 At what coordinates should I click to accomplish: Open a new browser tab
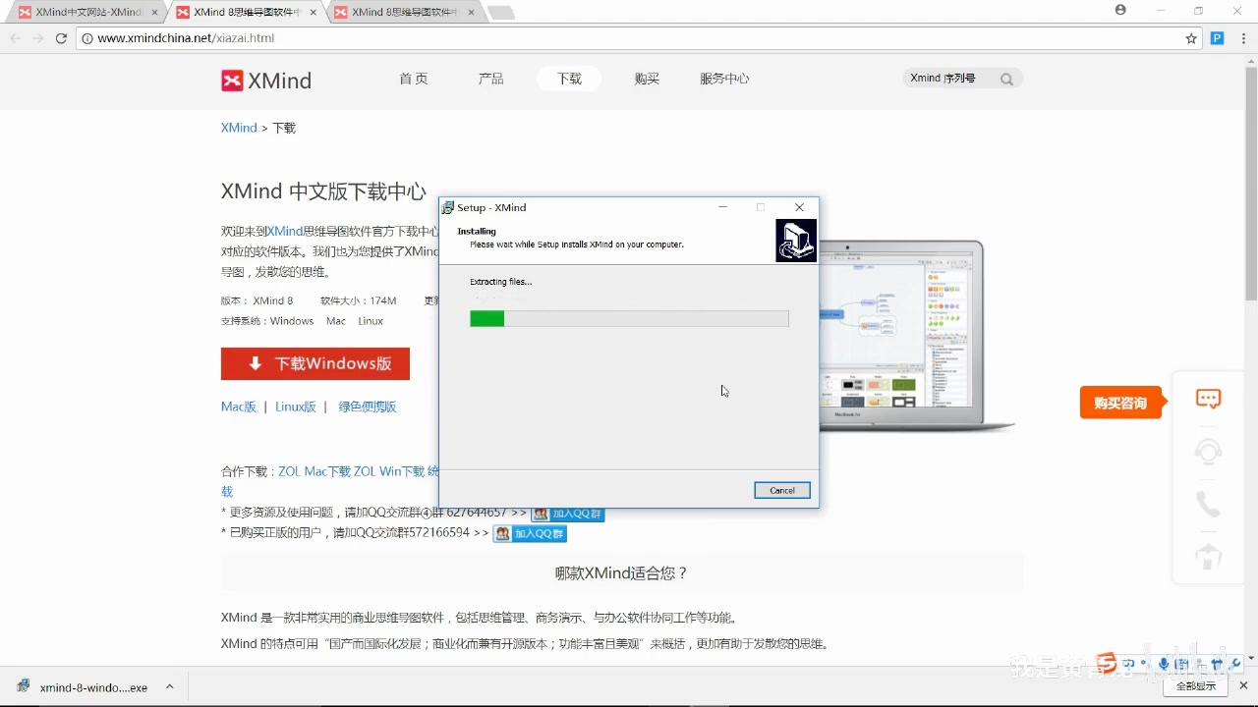tap(501, 13)
